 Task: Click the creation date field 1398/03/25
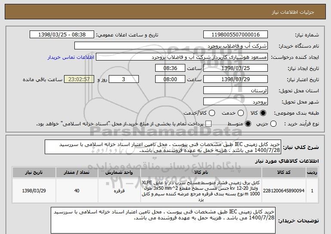coord(236,68)
